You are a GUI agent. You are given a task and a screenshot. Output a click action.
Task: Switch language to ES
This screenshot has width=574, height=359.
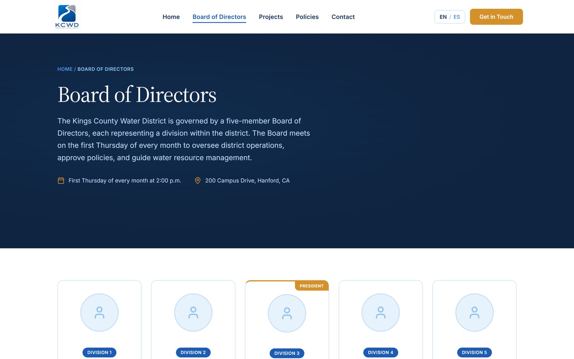[x=457, y=17]
